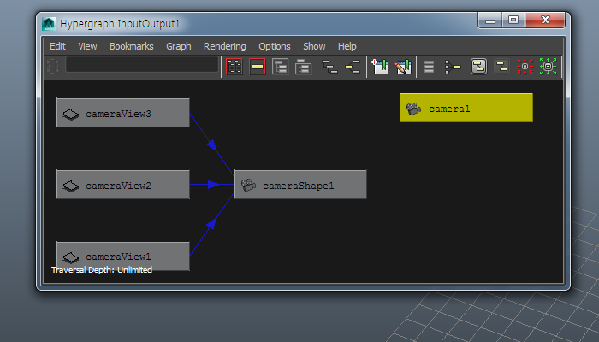
Task: Open the Options menu
Action: point(275,46)
